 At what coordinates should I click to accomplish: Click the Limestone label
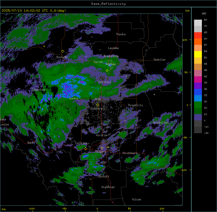(39, 90)
